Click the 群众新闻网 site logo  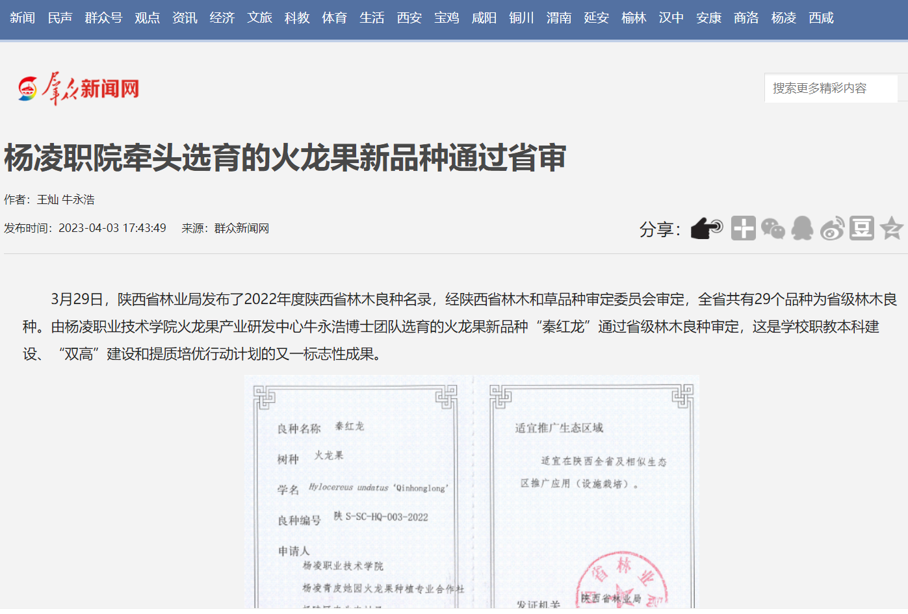(79, 88)
